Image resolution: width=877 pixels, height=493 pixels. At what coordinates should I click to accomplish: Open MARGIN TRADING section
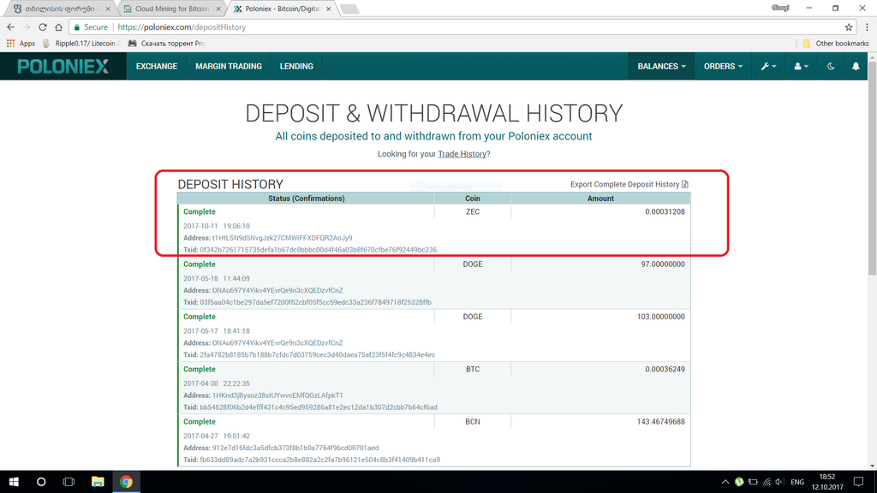point(228,66)
